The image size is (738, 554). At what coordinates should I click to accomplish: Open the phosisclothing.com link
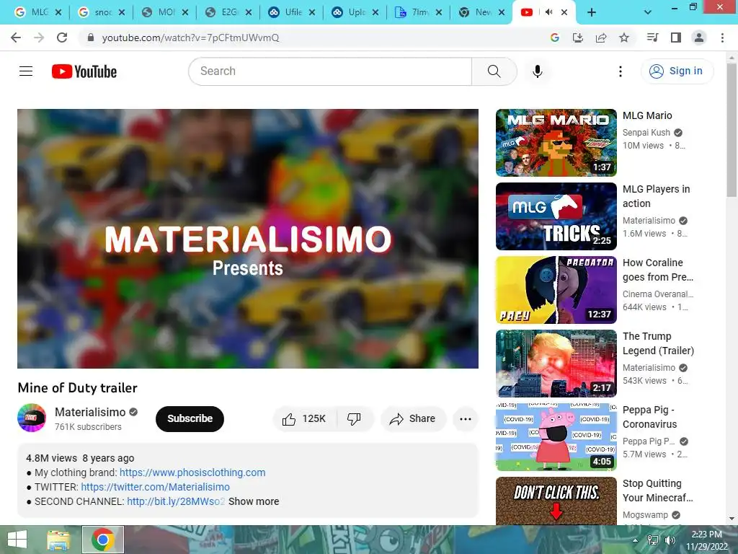coord(192,472)
